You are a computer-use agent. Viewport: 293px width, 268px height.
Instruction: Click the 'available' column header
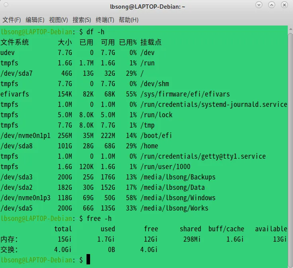[x=271, y=229]
